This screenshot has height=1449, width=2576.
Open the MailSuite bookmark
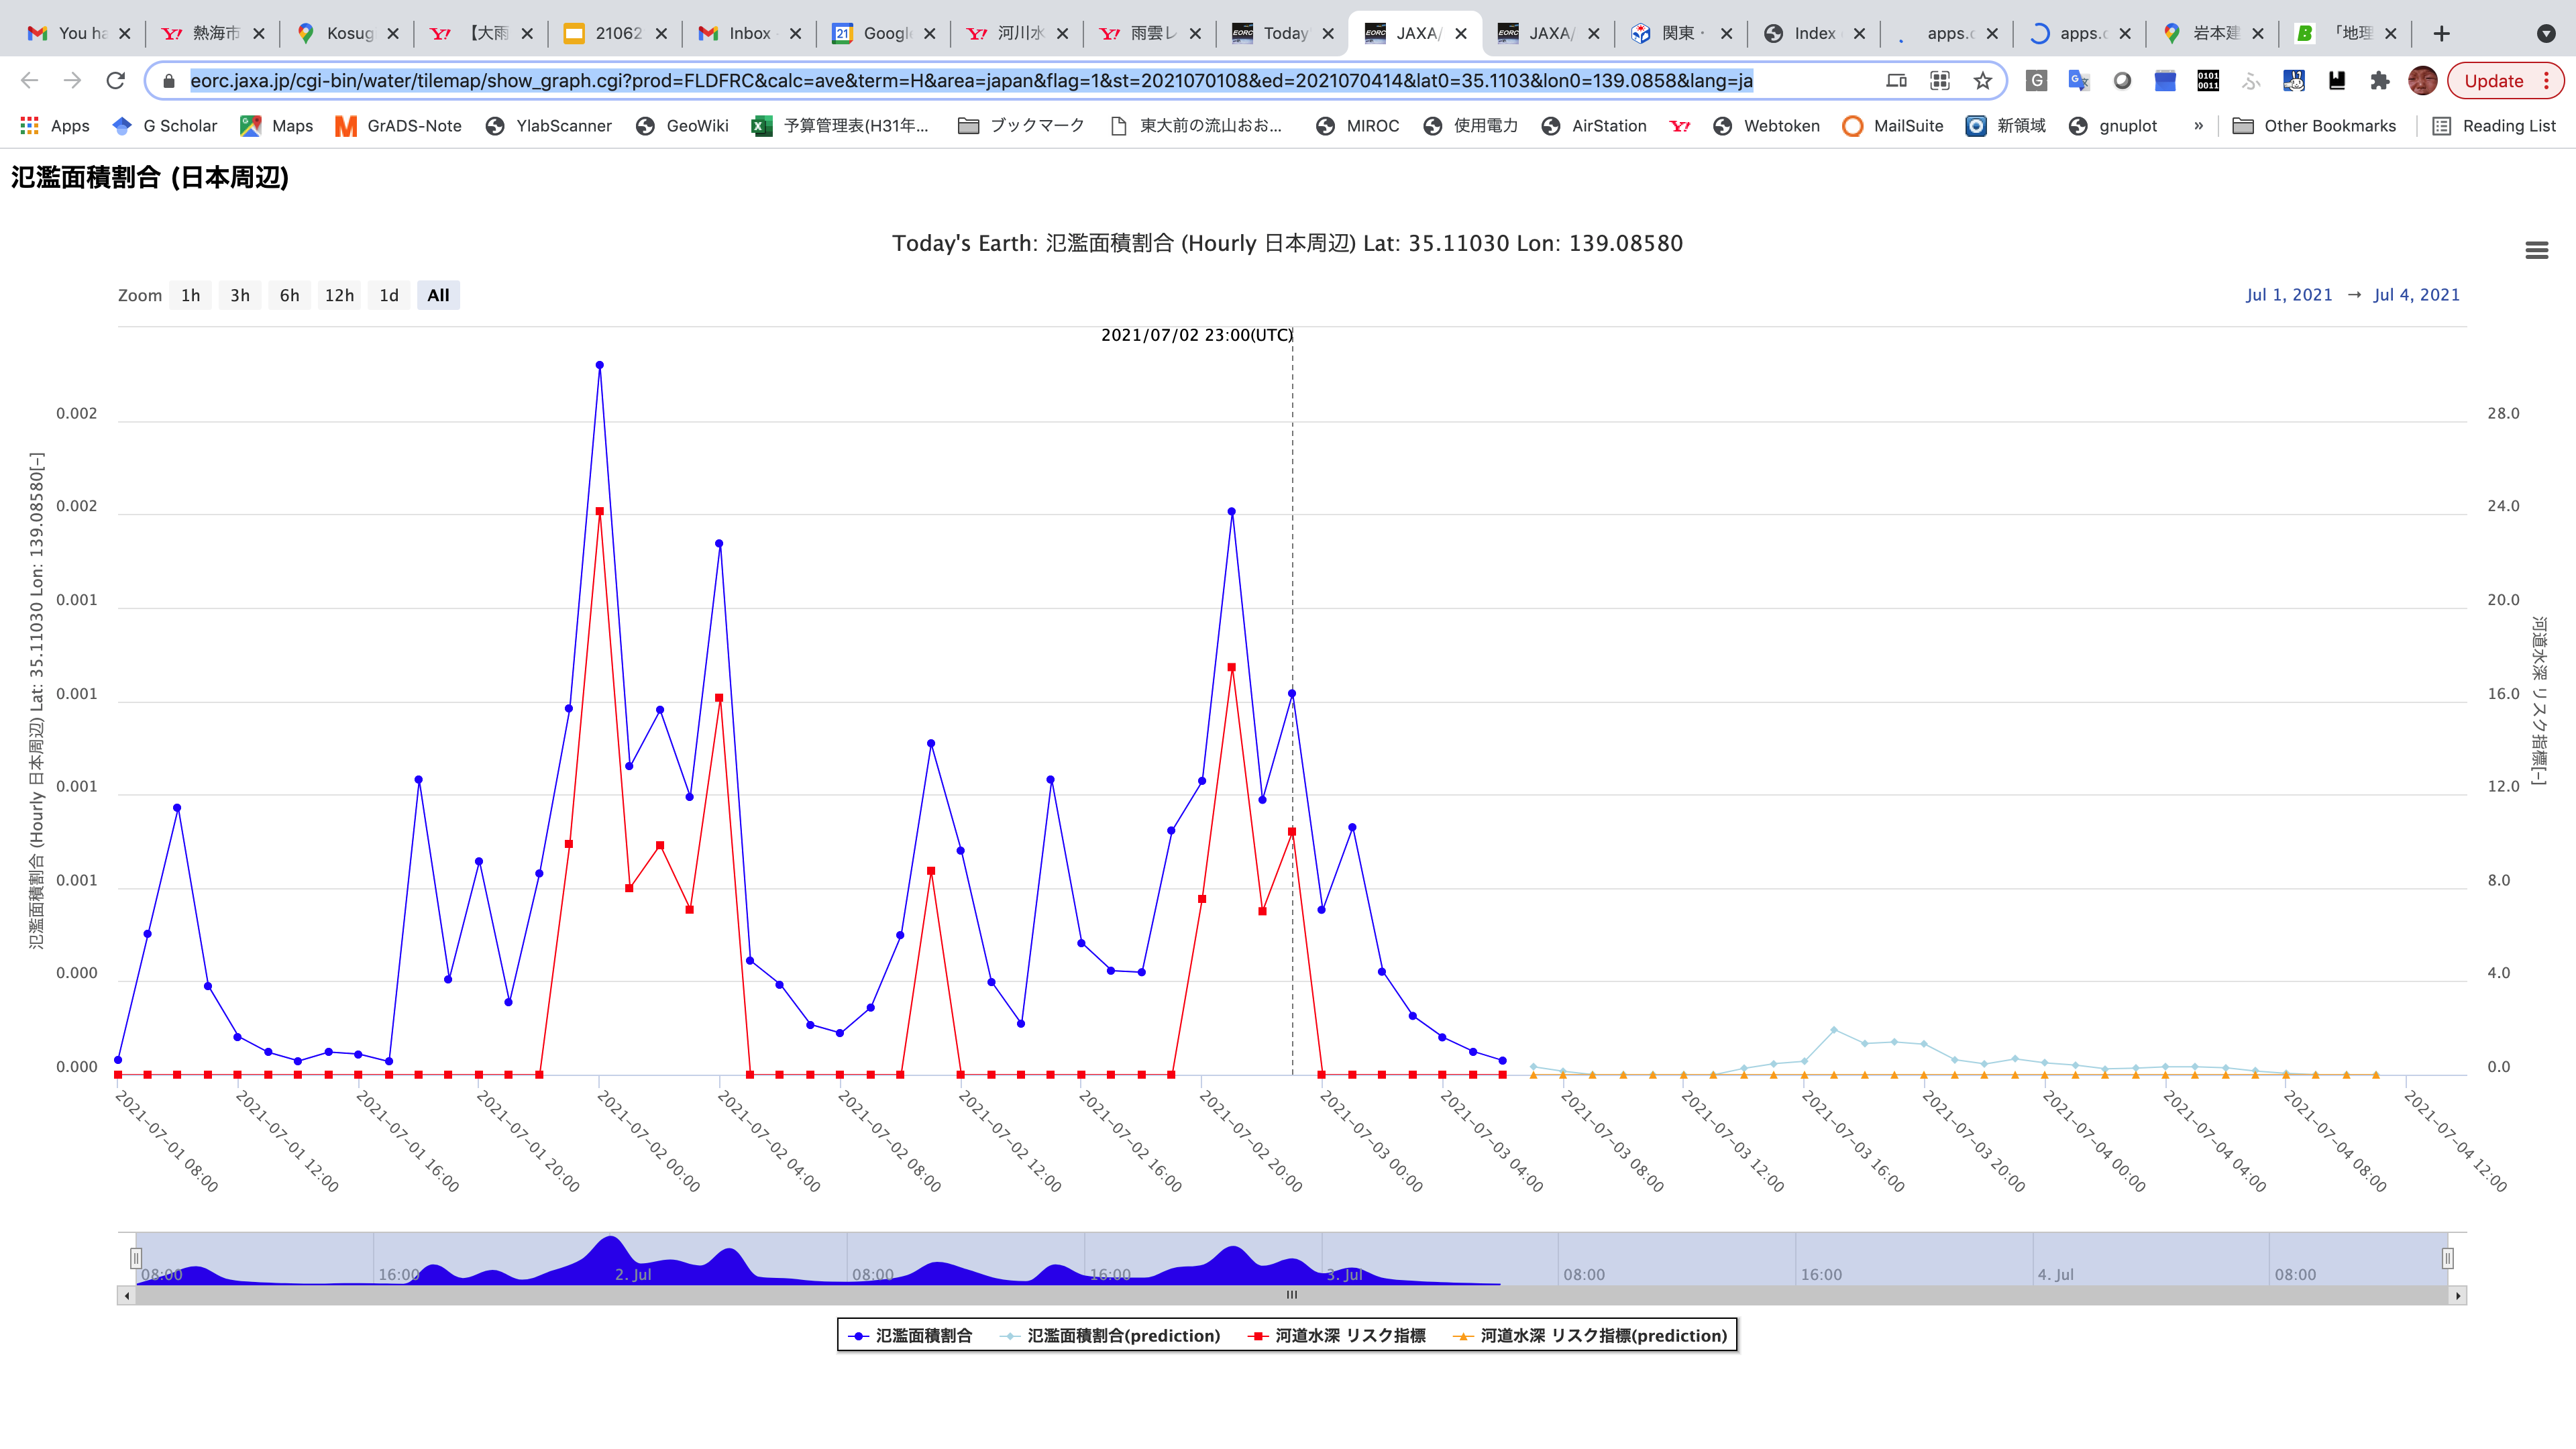(1893, 126)
